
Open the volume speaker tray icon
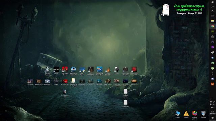214,105
